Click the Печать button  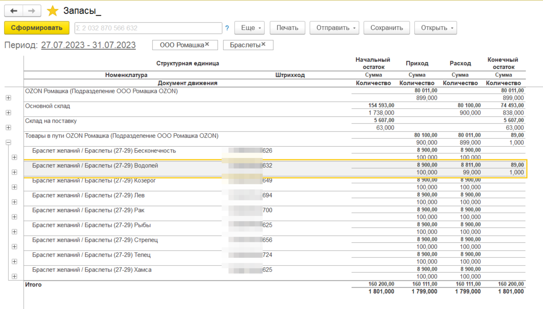click(x=287, y=28)
